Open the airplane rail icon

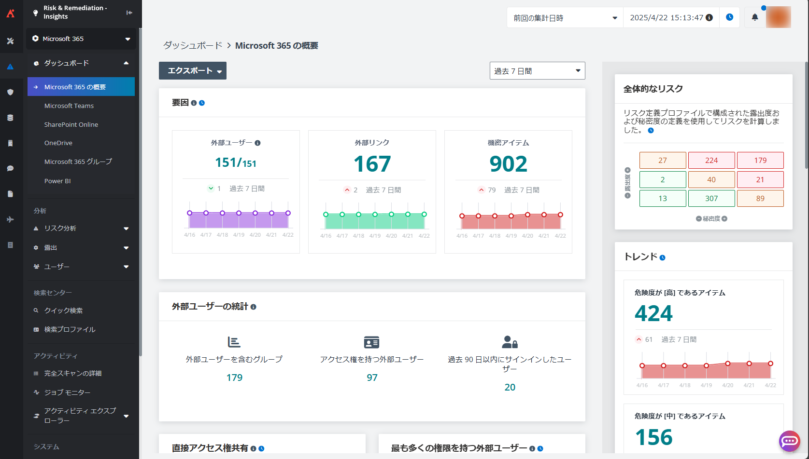tap(10, 219)
